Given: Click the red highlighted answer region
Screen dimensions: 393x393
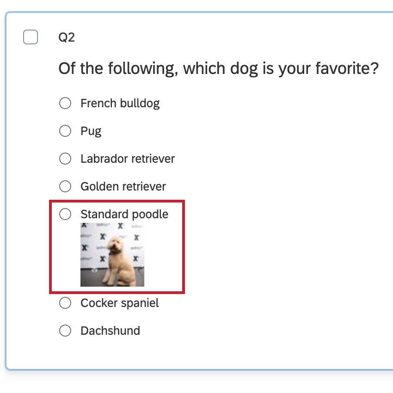Looking at the screenshot, I should pyautogui.click(x=117, y=247).
